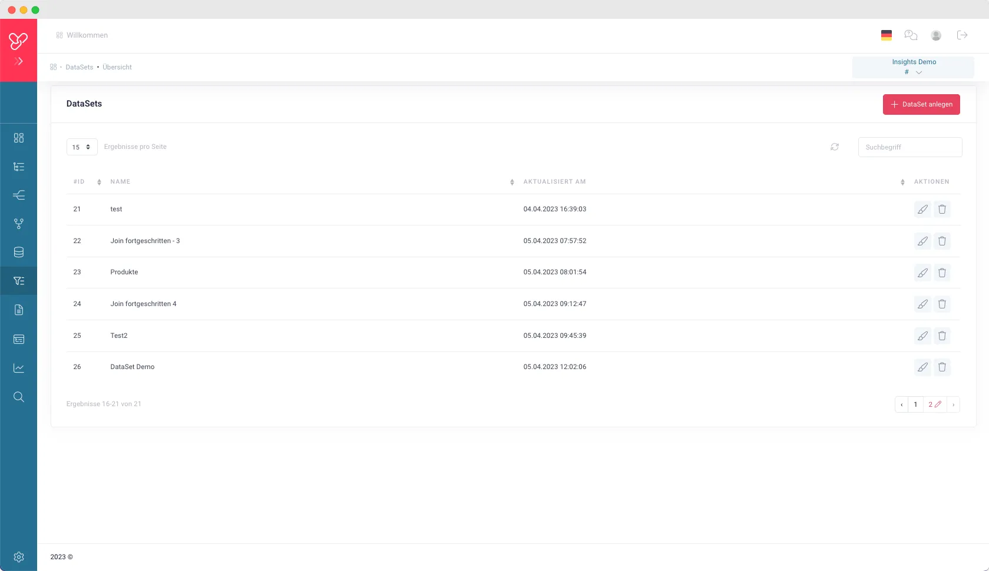The height and width of the screenshot is (571, 989).
Task: Select the 'DataSet Demo' name cell
Action: tap(133, 367)
